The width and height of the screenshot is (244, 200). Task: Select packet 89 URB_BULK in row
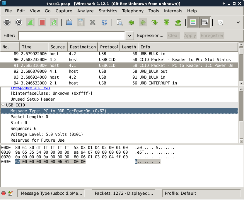pyautogui.click(x=119, y=54)
